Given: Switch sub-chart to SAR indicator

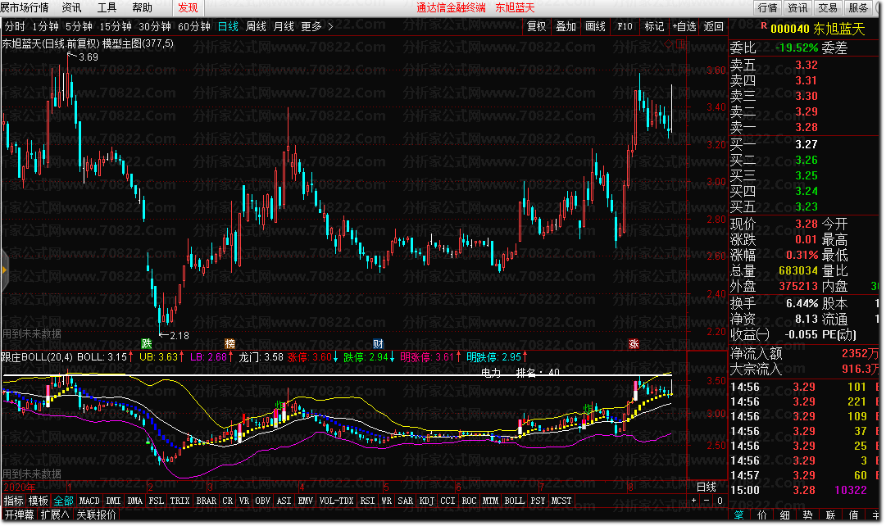Looking at the screenshot, I should coord(405,501).
